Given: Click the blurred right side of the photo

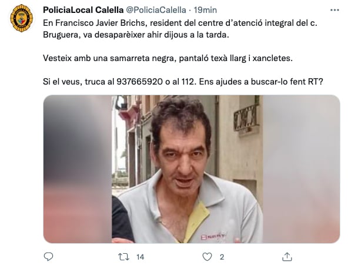Looking at the screenshot, I should click(x=302, y=169).
